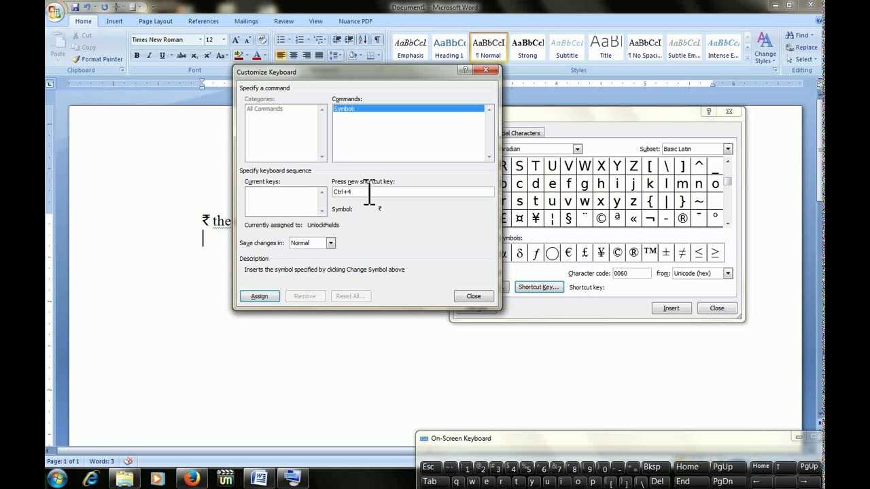The height and width of the screenshot is (489, 870).
Task: Click Assign in the Customize Keyboard dialog
Action: pyautogui.click(x=260, y=296)
